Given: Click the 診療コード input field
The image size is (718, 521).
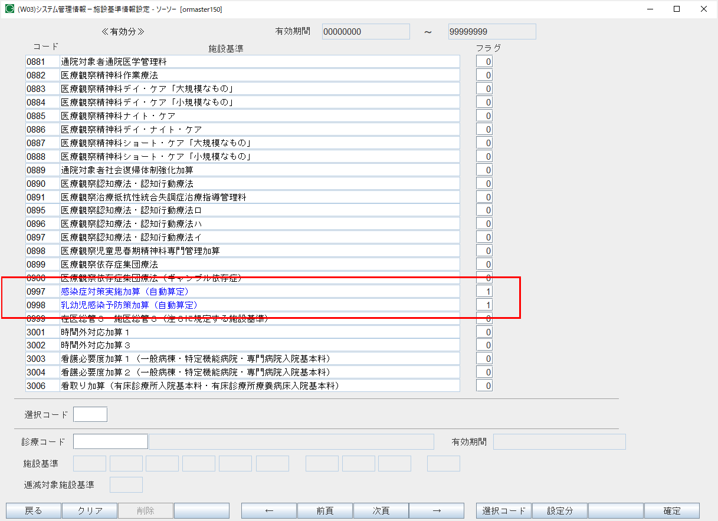Looking at the screenshot, I should coord(110,441).
